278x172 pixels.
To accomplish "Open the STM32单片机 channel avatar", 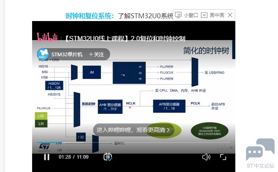I will [43, 54].
